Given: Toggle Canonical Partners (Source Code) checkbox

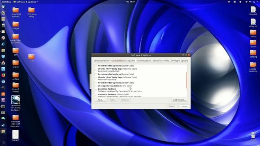Looking at the screenshot, I should pos(96,95).
